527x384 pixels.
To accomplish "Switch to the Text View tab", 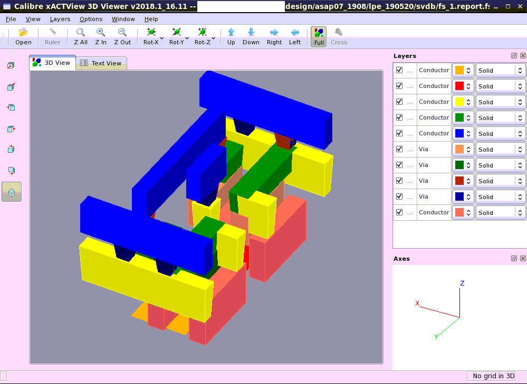I will [101, 62].
